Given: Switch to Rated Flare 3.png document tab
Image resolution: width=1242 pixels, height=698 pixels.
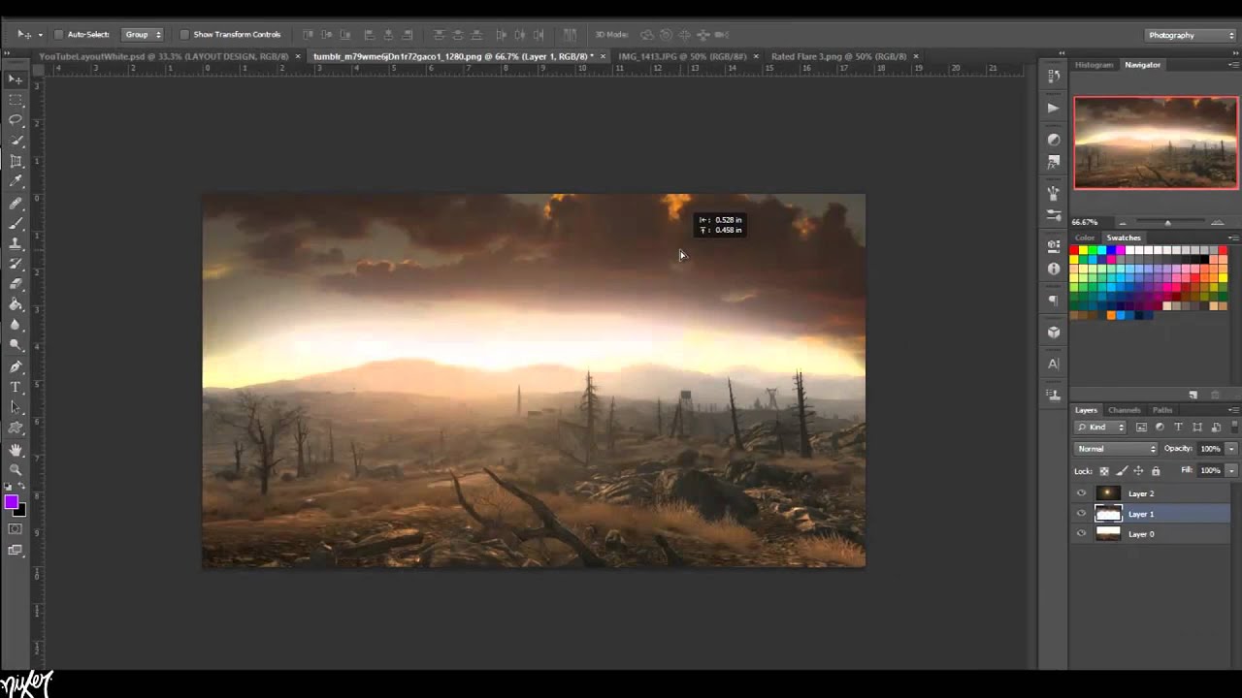Looking at the screenshot, I should click(x=838, y=56).
